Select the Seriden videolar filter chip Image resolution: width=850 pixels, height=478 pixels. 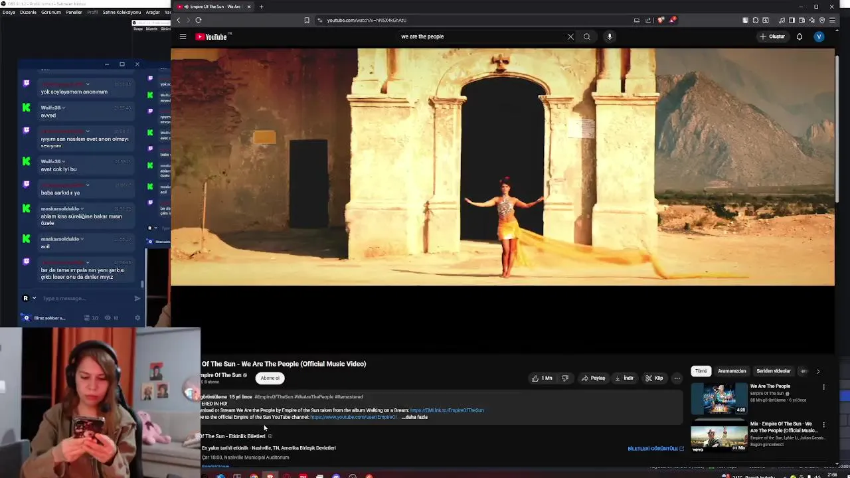click(774, 371)
